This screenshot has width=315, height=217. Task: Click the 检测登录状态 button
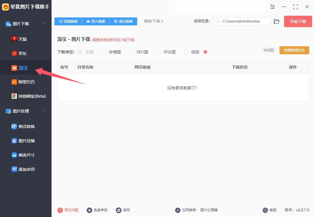[294, 50]
